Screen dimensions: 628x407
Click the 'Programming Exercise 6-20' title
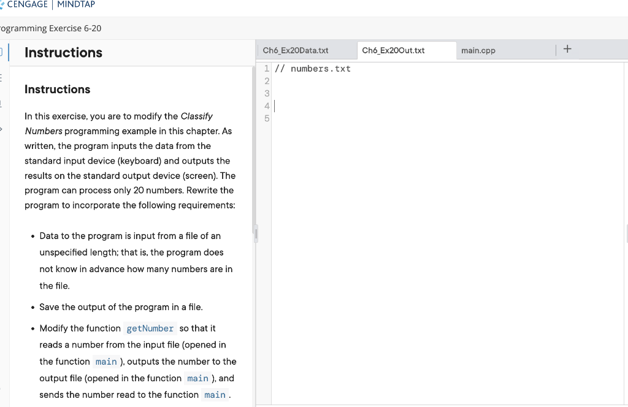(50, 28)
